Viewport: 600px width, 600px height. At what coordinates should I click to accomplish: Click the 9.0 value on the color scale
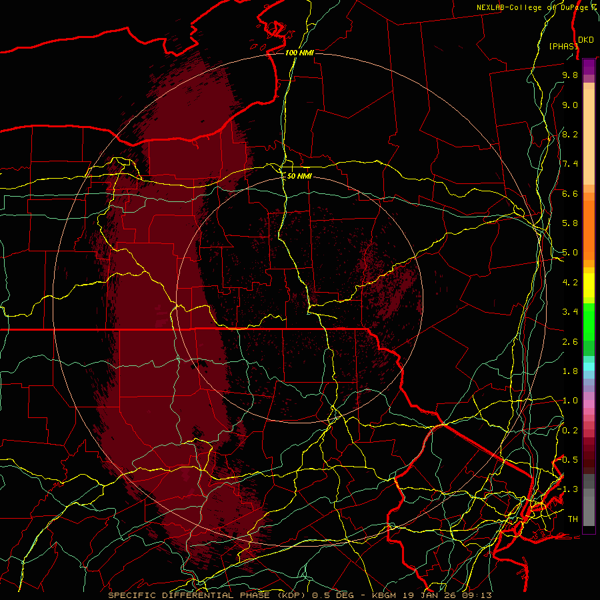[570, 105]
